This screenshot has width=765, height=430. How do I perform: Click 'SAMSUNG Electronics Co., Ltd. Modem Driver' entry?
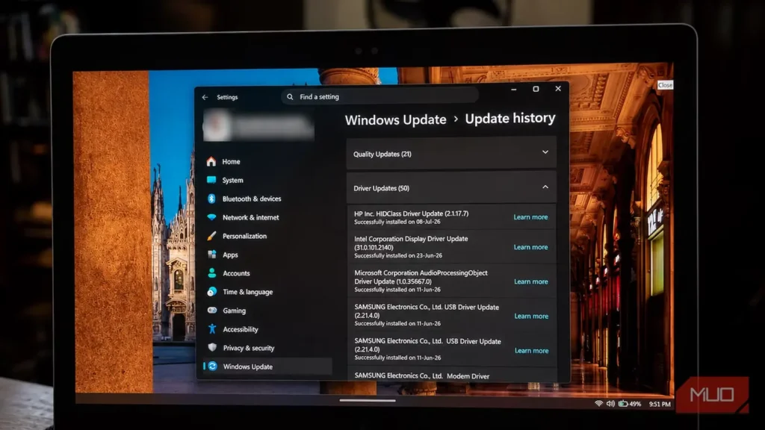click(x=452, y=375)
